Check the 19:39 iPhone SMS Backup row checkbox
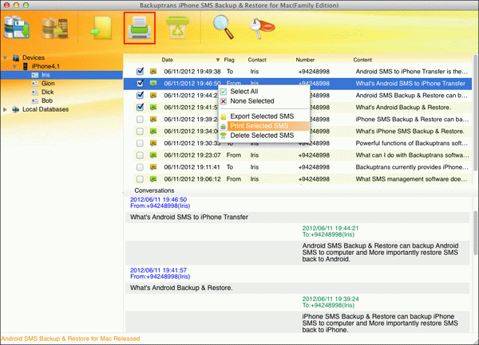479x345 pixels. 140,120
